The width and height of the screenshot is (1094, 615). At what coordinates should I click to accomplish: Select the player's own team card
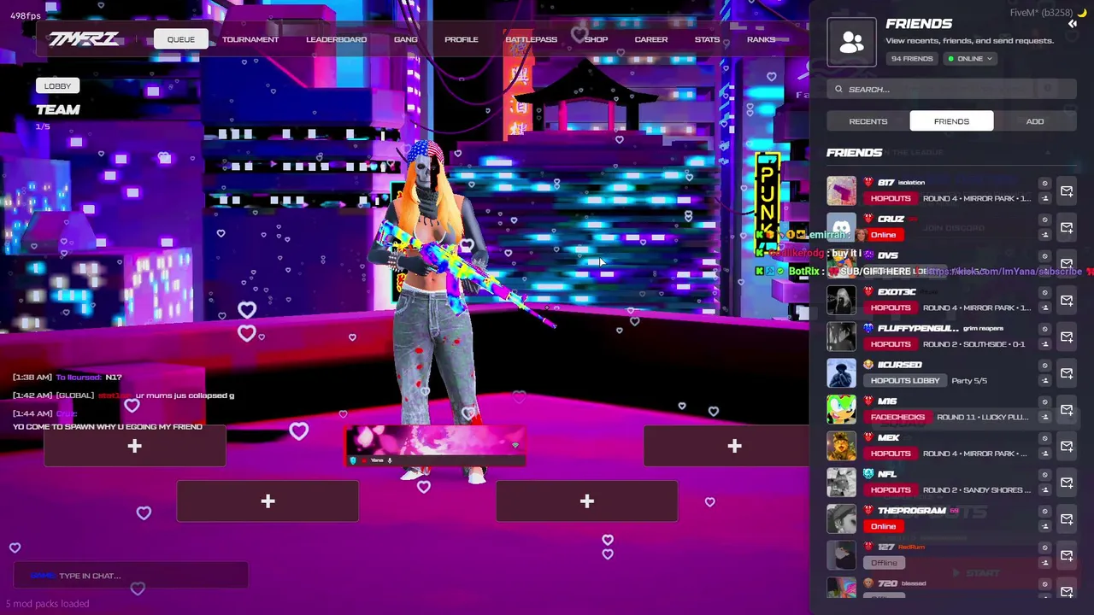(435, 446)
